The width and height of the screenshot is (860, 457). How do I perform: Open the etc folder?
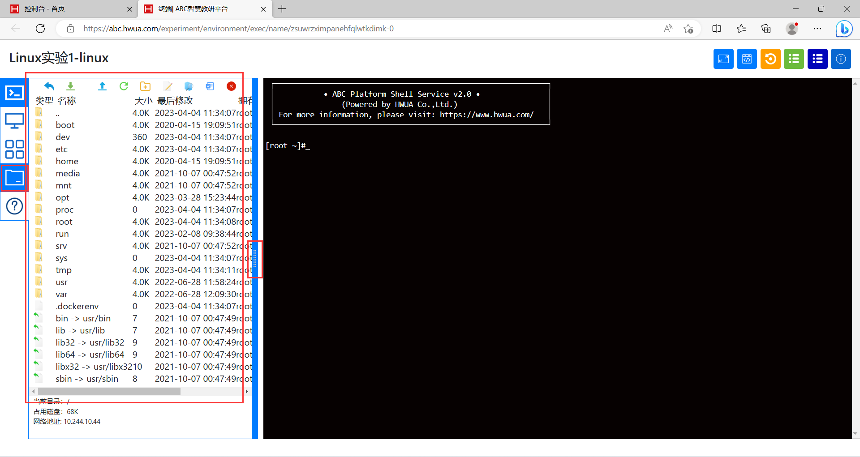click(x=61, y=149)
